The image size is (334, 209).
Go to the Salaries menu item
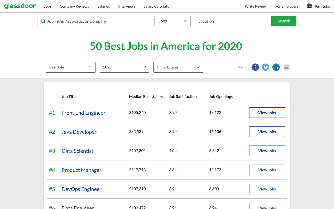[x=104, y=6]
